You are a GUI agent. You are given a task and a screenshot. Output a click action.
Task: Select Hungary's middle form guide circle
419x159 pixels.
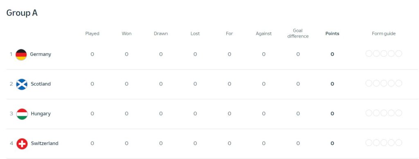pos(384,113)
